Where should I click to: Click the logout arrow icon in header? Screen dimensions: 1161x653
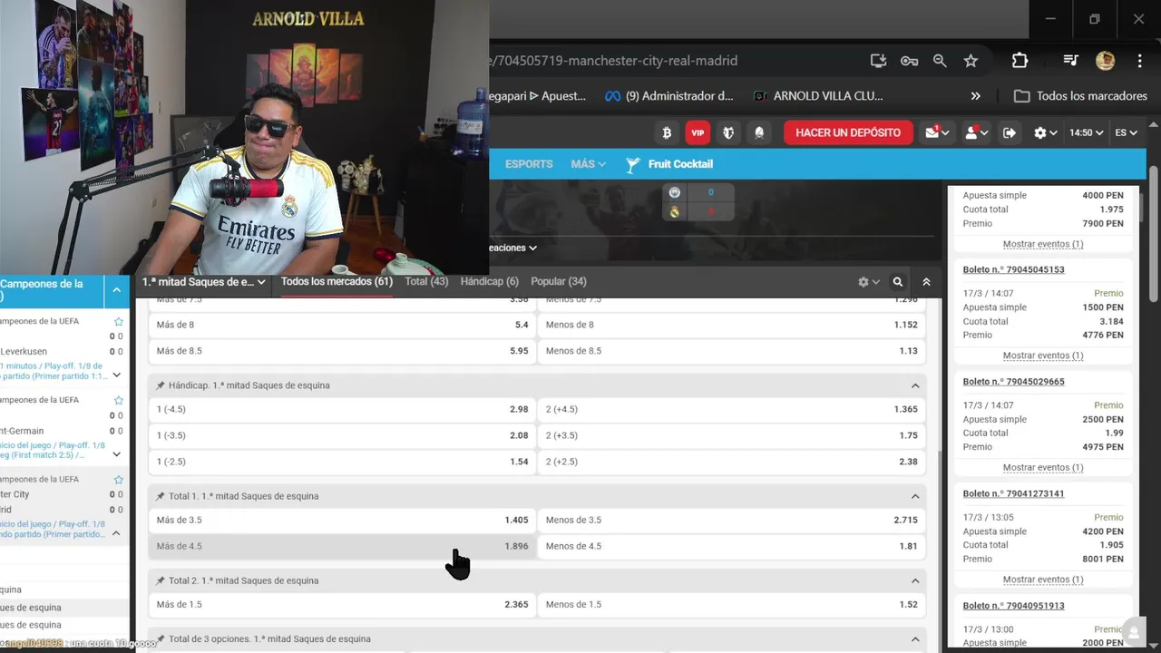(1010, 132)
